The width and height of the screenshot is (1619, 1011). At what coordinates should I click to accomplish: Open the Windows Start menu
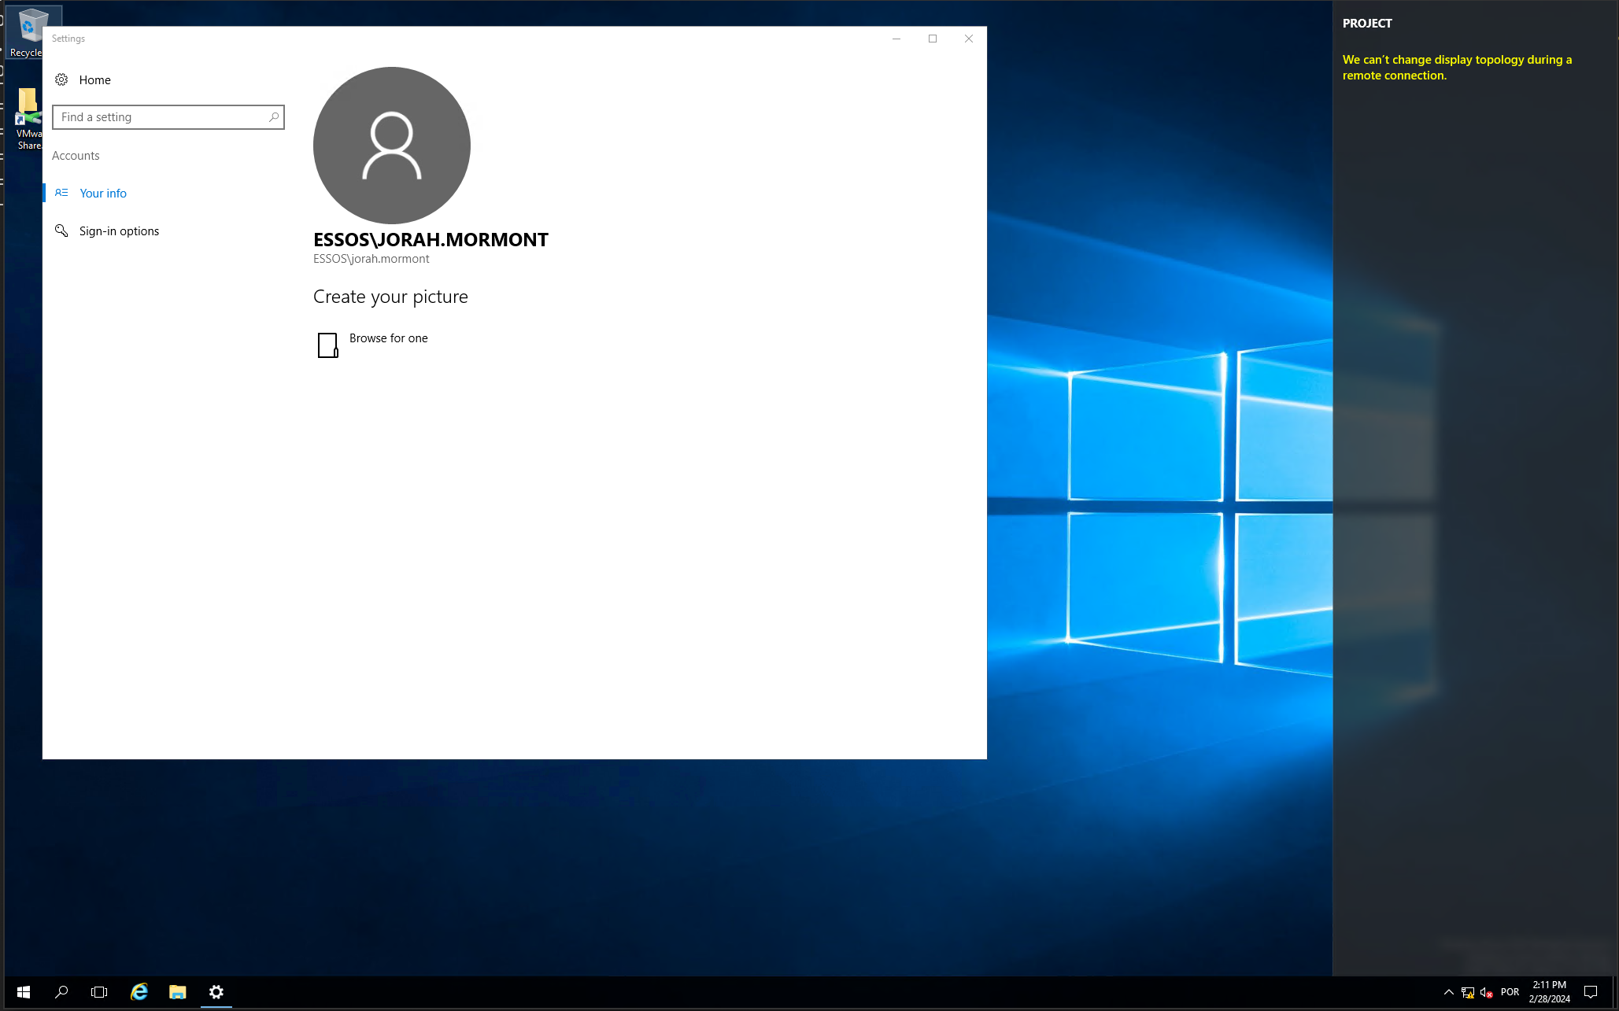(x=23, y=992)
